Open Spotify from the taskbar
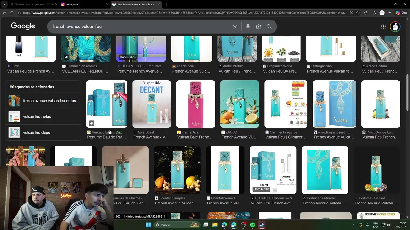Image resolution: width=410 pixels, height=230 pixels. click(252, 225)
